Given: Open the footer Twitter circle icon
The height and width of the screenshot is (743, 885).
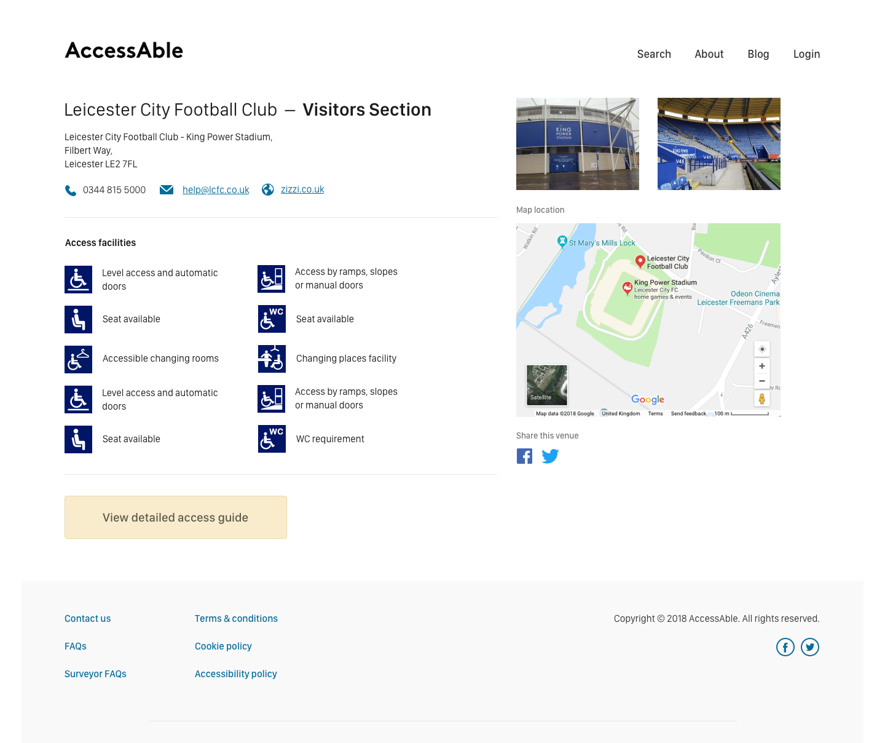Looking at the screenshot, I should (810, 647).
